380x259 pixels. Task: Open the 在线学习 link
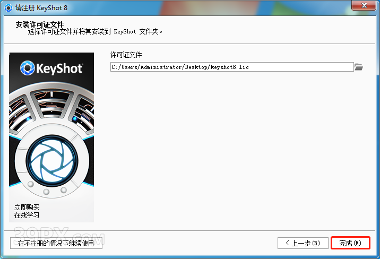point(27,215)
